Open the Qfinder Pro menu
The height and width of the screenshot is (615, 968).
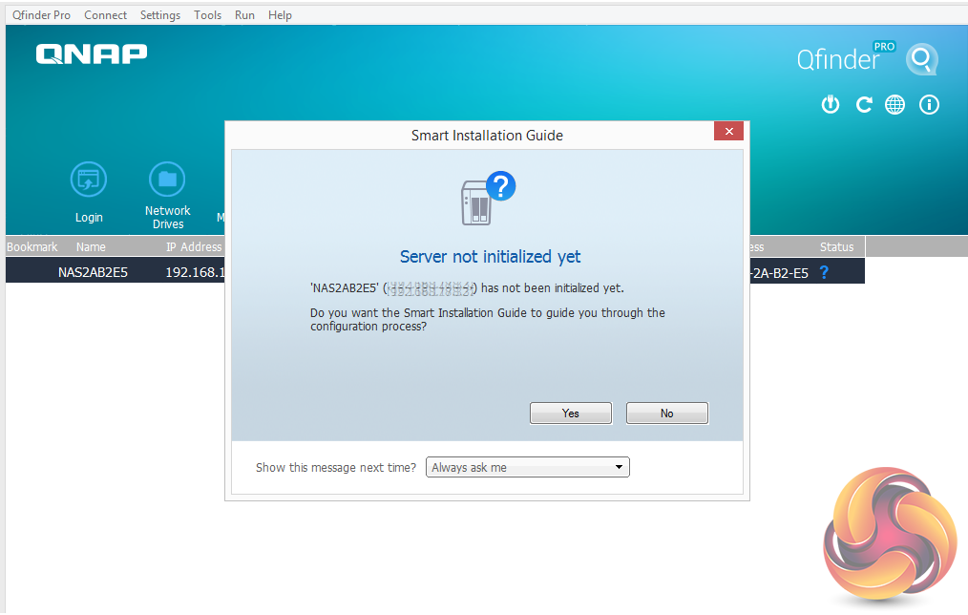pyautogui.click(x=41, y=15)
